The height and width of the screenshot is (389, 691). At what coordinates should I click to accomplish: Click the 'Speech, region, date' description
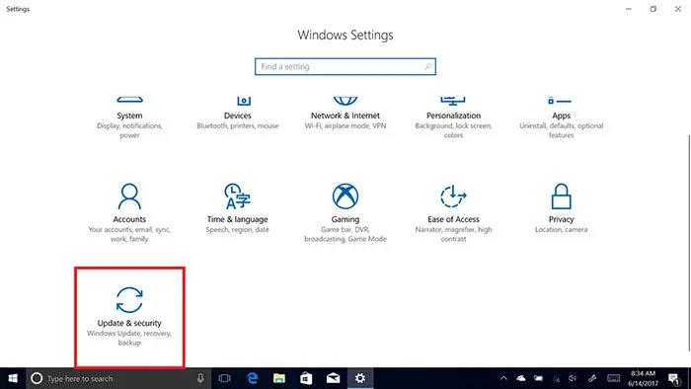238,229
